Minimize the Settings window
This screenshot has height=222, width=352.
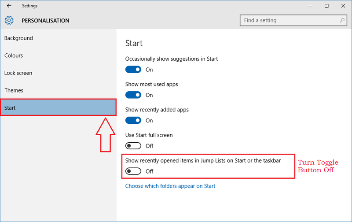point(310,6)
